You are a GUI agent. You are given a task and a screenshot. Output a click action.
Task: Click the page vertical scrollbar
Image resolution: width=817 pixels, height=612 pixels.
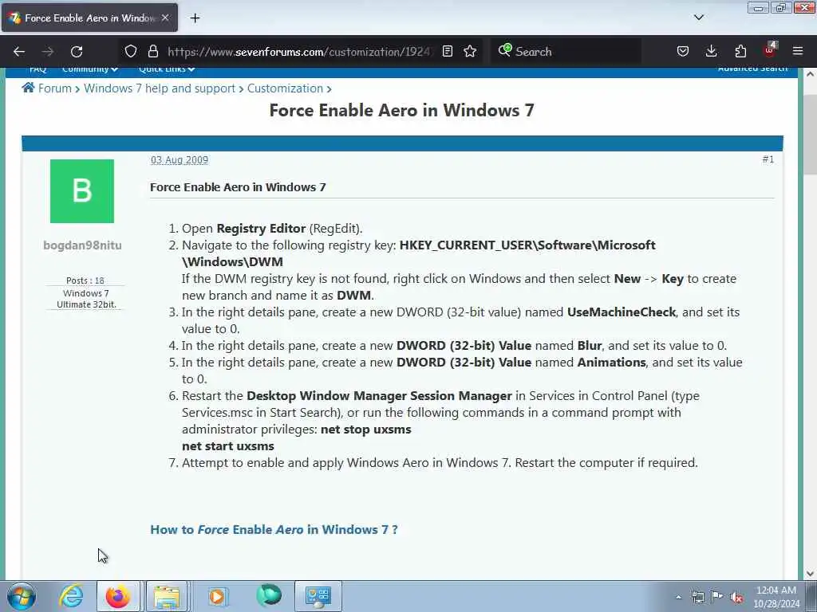coord(810,134)
